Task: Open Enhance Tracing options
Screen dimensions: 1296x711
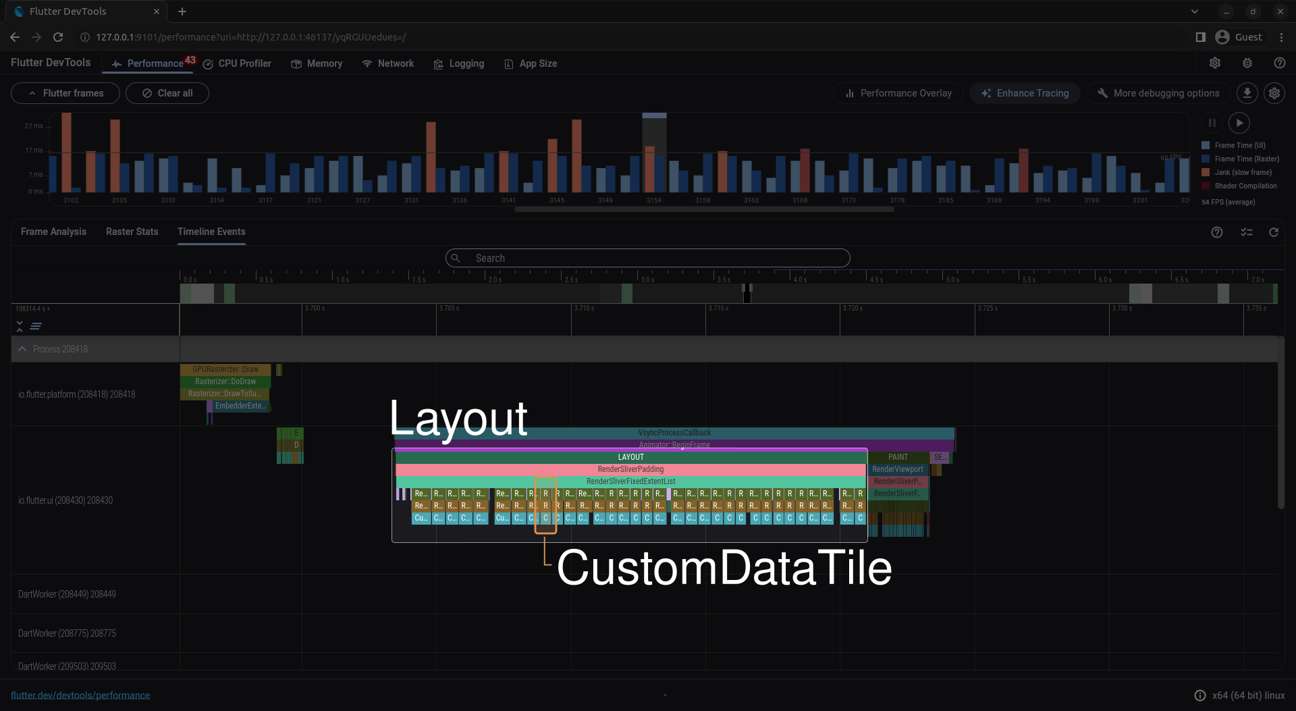Action: coord(1025,93)
